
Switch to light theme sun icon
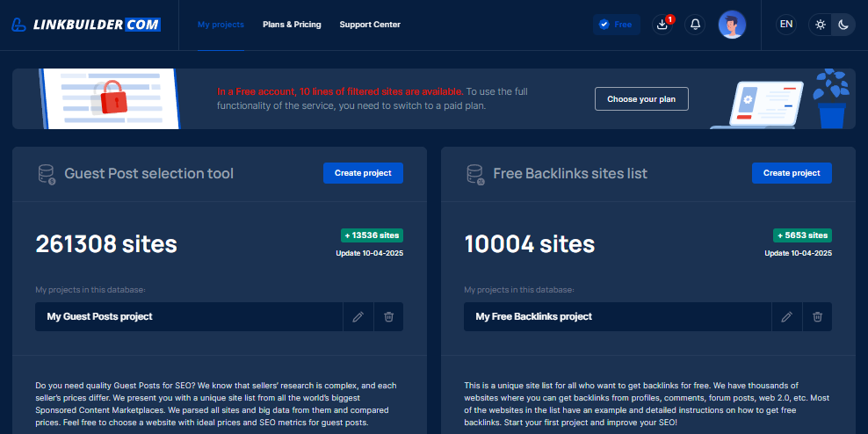pos(821,25)
